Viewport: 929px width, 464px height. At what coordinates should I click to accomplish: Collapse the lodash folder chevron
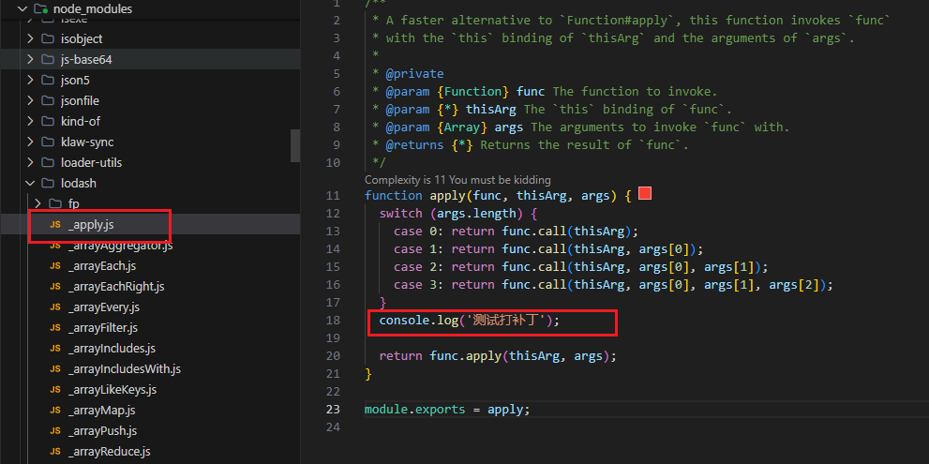click(30, 183)
